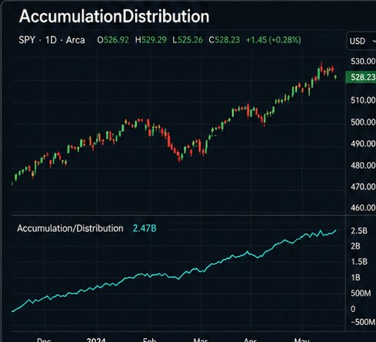Click the +1.45 (+0.28%) change readout

tap(274, 40)
